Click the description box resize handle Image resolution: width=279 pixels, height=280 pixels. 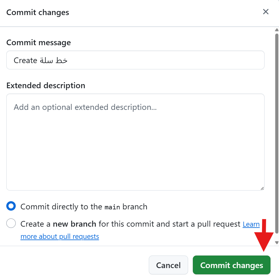click(262, 188)
